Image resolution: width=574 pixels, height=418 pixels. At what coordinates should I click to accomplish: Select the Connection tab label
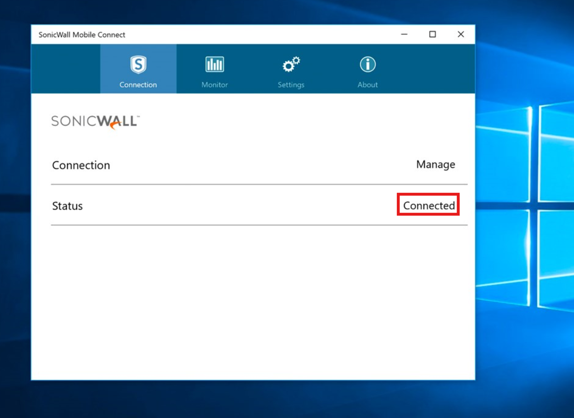point(138,85)
